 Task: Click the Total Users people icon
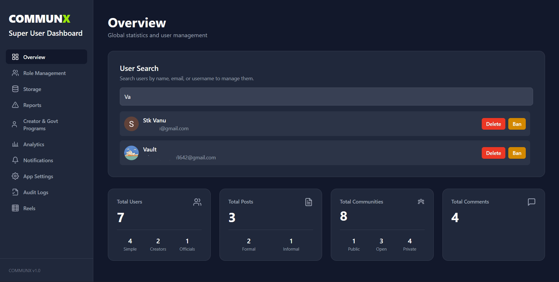[197, 202]
